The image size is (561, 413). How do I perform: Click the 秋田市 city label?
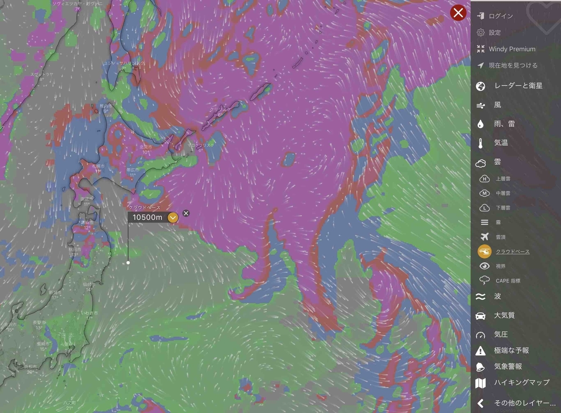coord(75,250)
